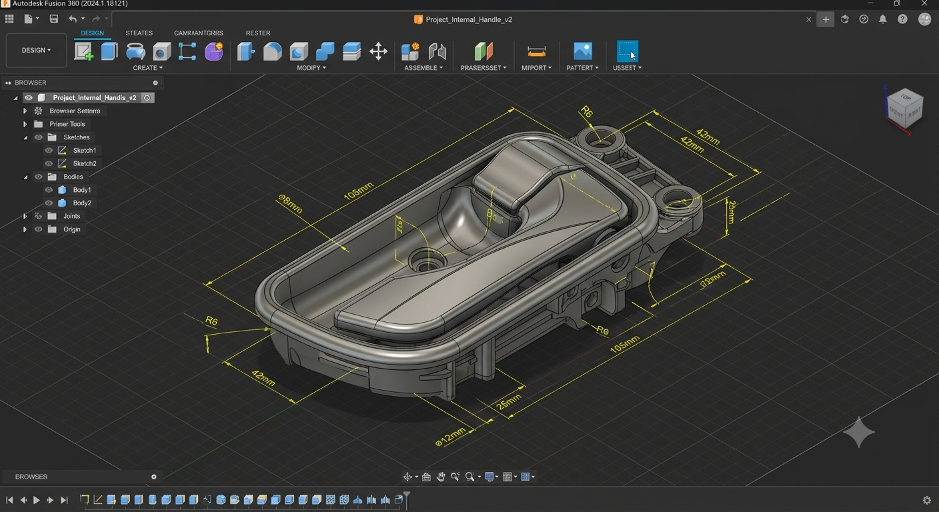Expand the Browser Settings node

click(25, 111)
